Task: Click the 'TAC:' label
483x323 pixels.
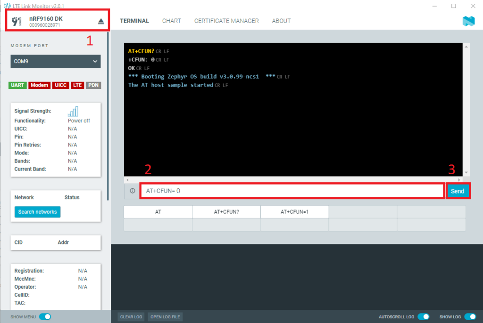Action: pyautogui.click(x=20, y=303)
